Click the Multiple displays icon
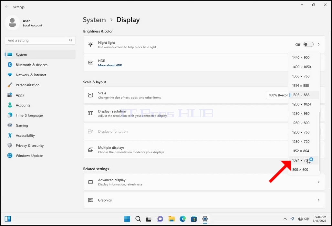This screenshot has height=226, width=332. 90,150
